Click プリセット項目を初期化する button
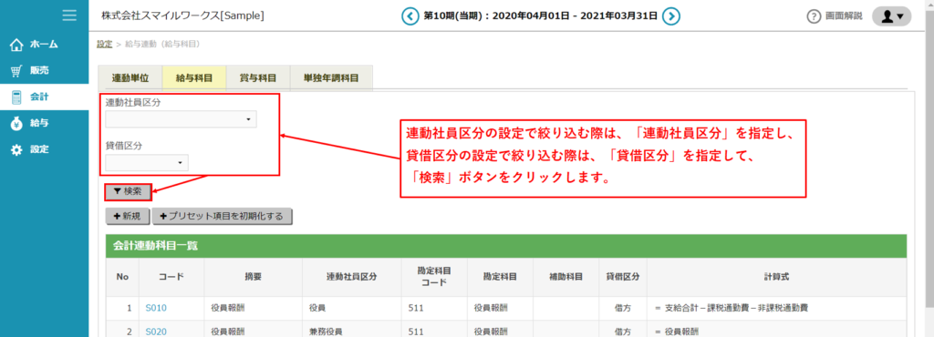Image resolution: width=934 pixels, height=337 pixels. [222, 217]
